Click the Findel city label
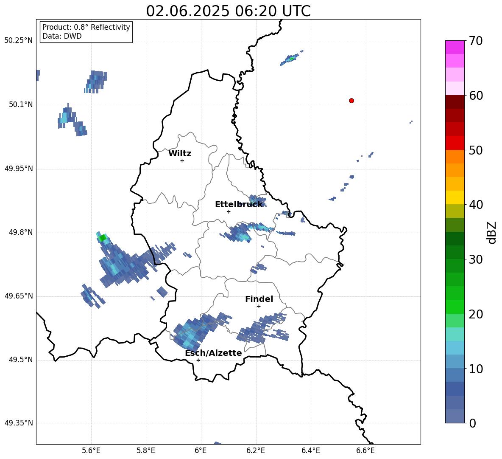The image size is (502, 459). tap(259, 299)
